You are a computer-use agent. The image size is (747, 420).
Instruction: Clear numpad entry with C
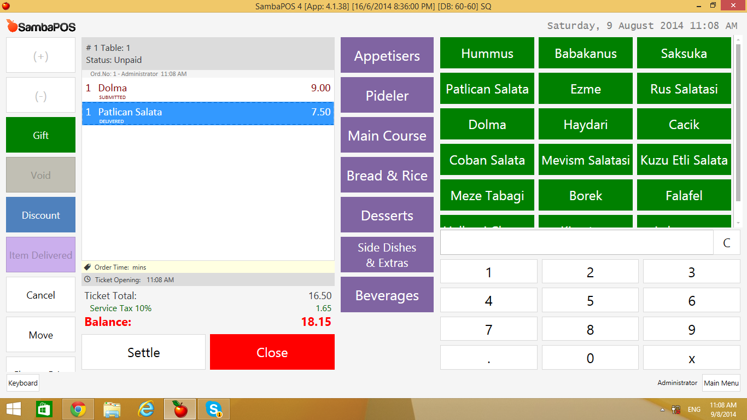click(727, 243)
